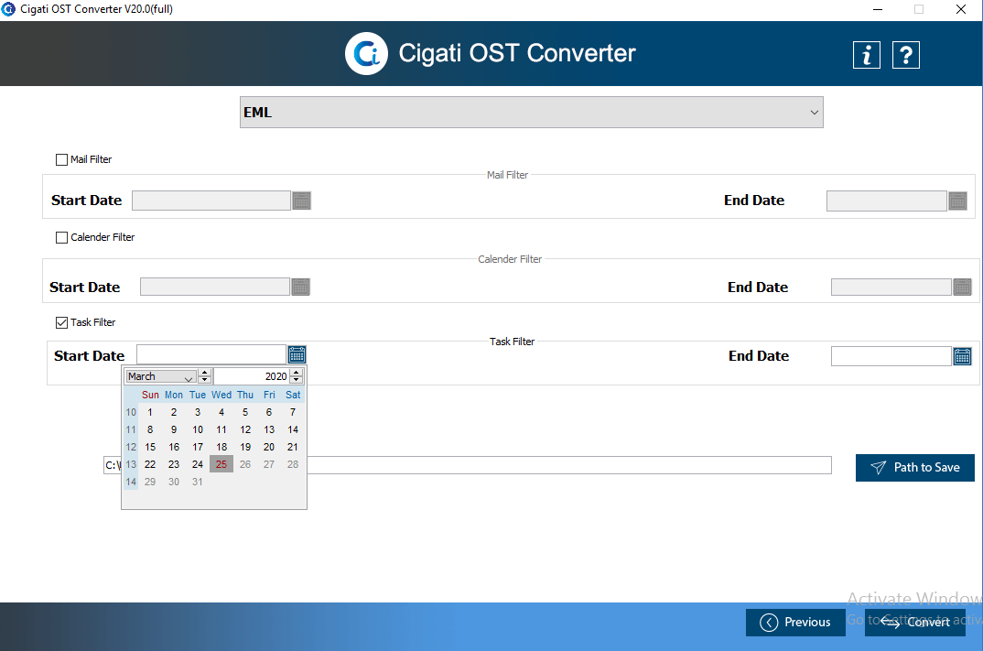983x651 pixels.
Task: Open Mail Filter End Date calendar icon
Action: [x=957, y=201]
